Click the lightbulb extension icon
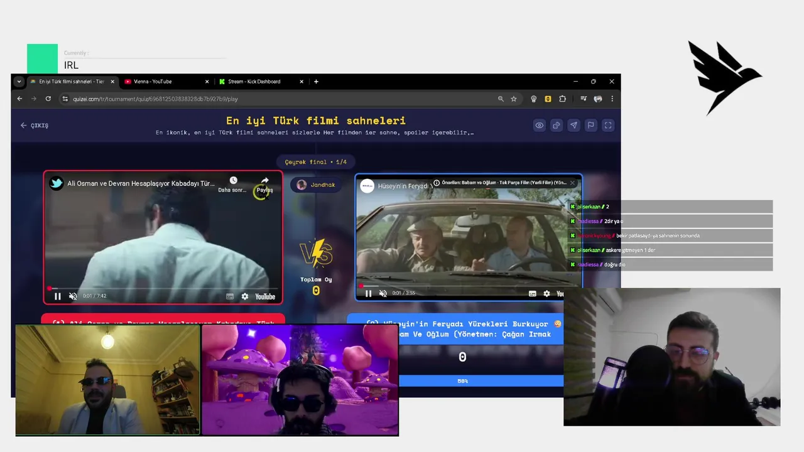Viewport: 804px width, 452px height. (x=534, y=99)
